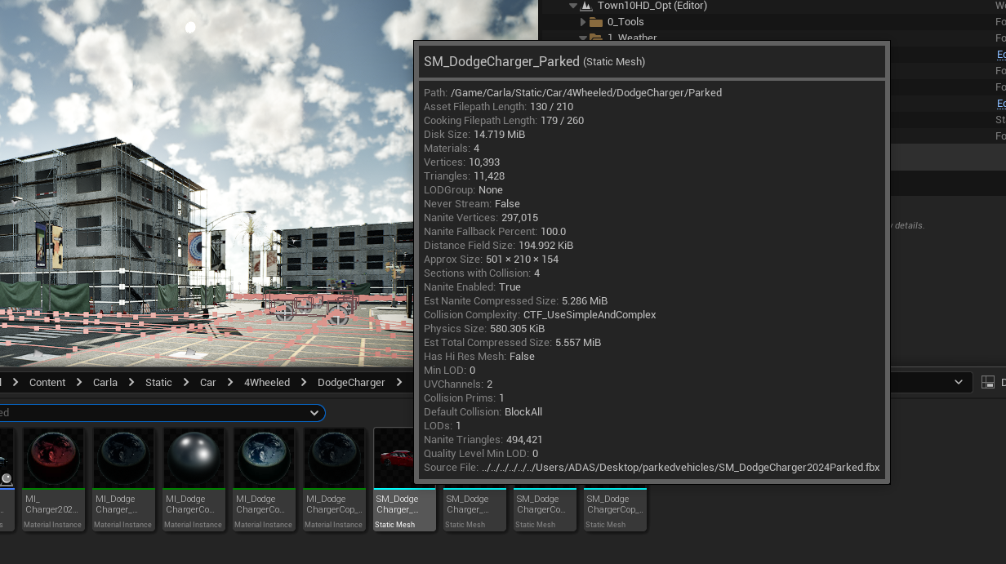
Task: Click the Content breadcrumb link
Action: [x=47, y=382]
